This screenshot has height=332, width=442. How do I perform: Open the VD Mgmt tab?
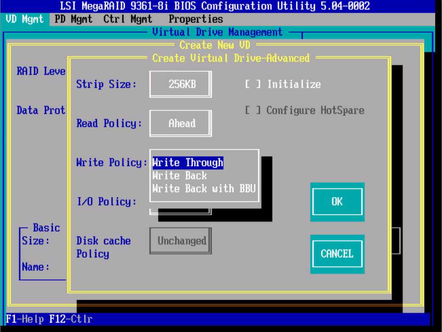[25, 19]
